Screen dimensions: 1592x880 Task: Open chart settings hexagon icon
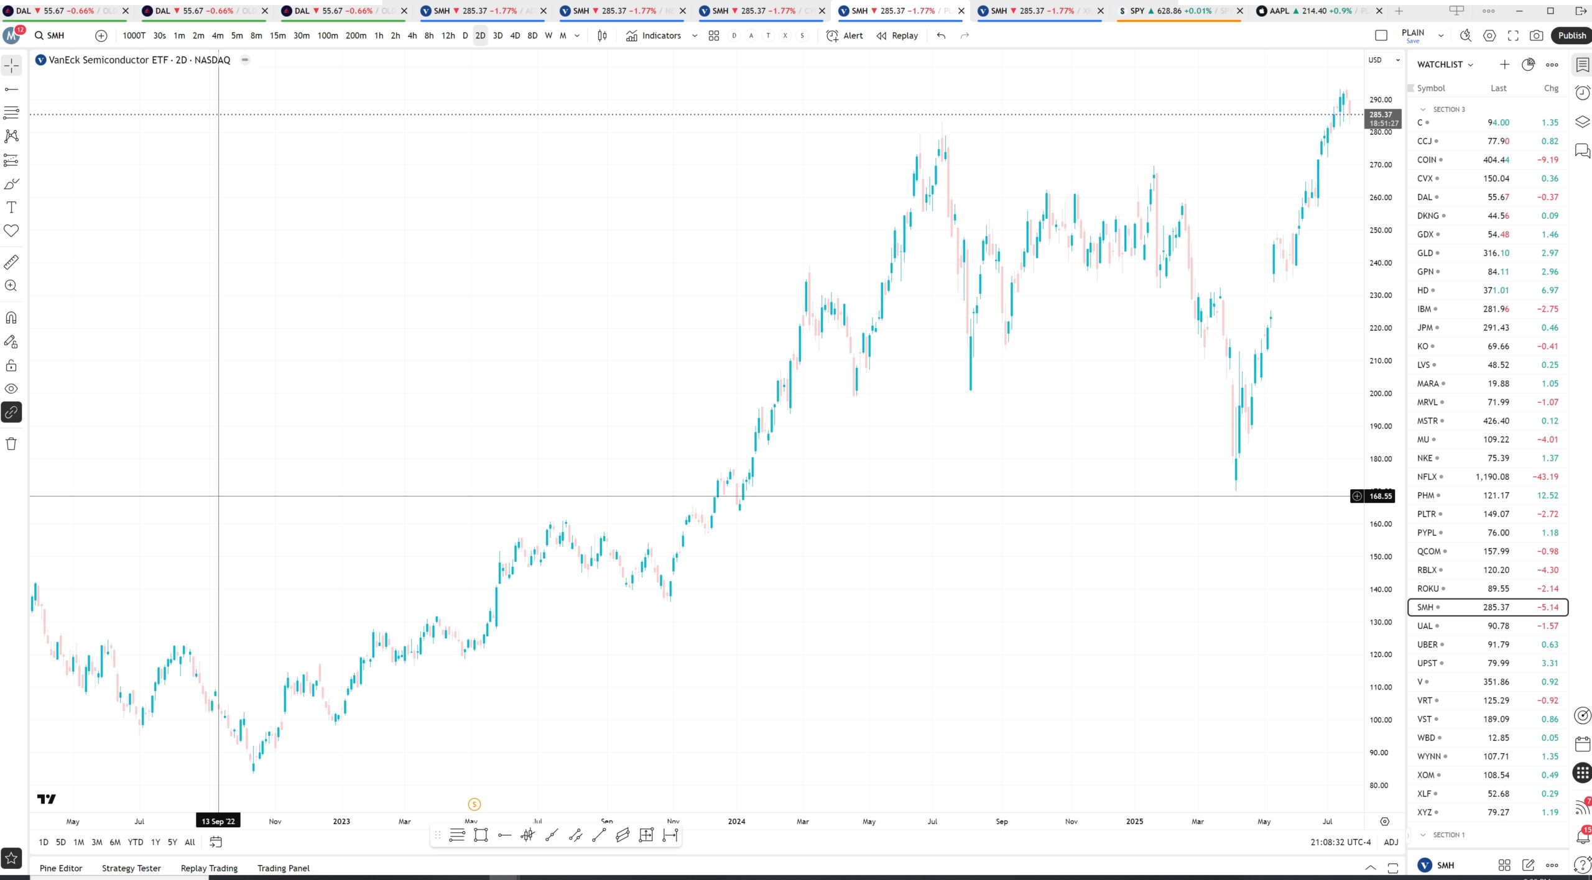click(1489, 35)
